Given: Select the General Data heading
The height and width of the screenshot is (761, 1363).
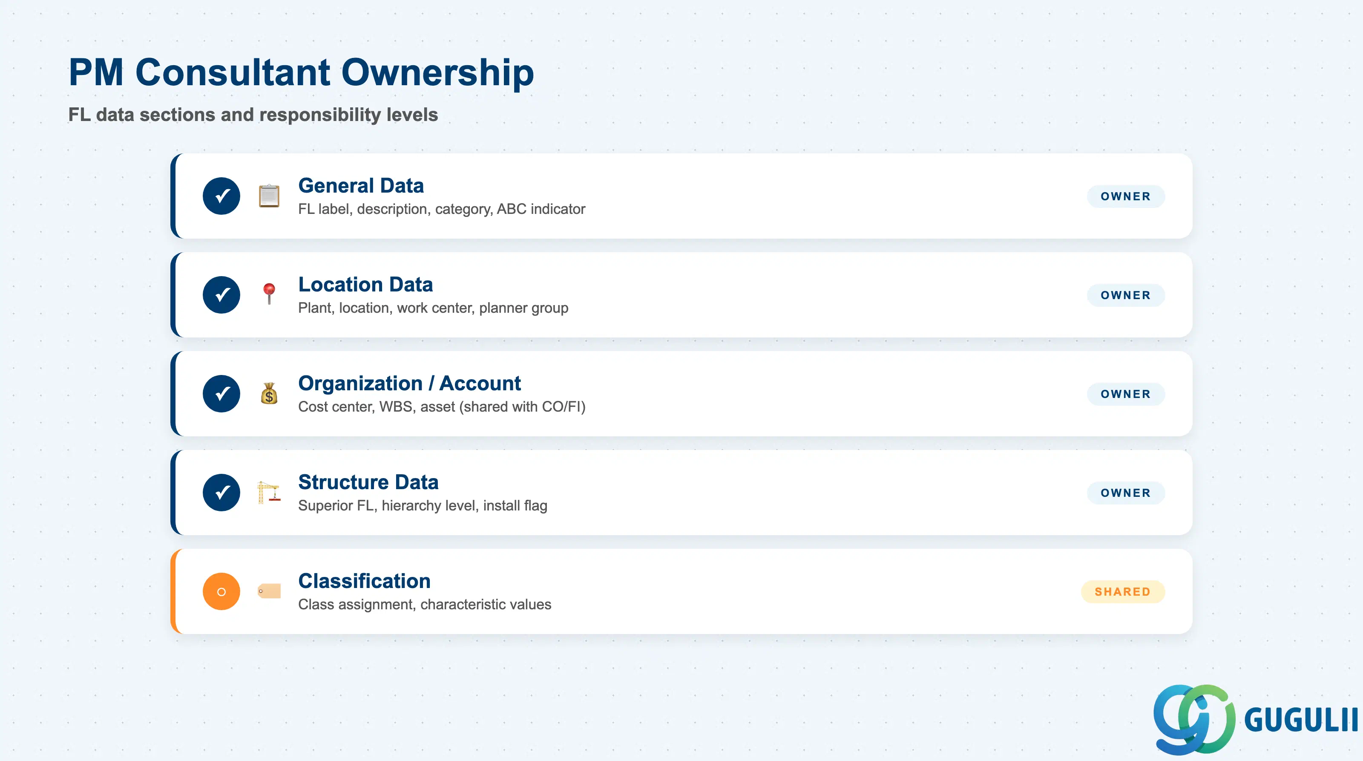Looking at the screenshot, I should 361,186.
